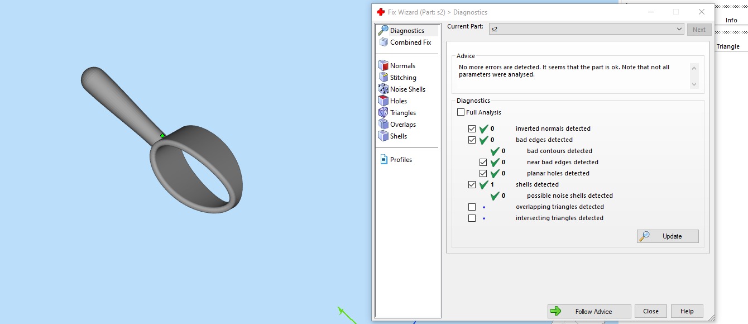Image resolution: width=748 pixels, height=324 pixels.
Task: Click the Profiles document icon
Action: coord(383,159)
